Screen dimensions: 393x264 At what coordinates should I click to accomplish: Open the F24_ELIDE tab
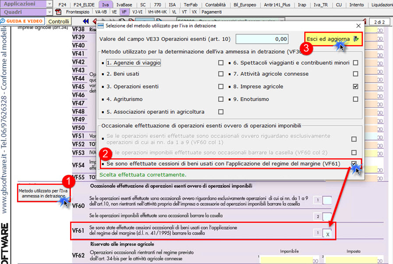[84, 5]
